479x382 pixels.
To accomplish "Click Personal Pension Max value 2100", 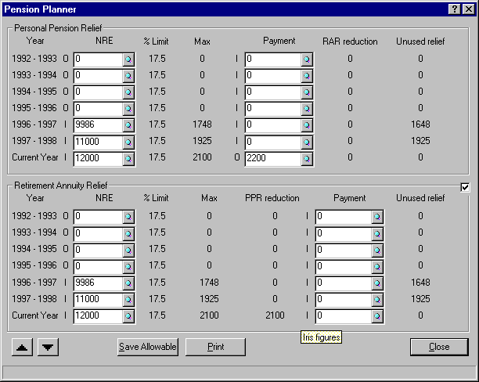I will (202, 157).
